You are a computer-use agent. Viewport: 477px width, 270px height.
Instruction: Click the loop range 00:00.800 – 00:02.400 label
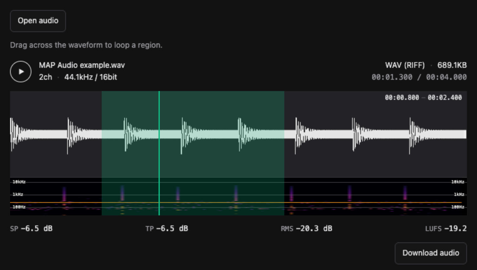point(423,98)
